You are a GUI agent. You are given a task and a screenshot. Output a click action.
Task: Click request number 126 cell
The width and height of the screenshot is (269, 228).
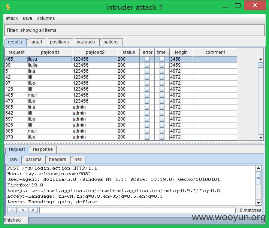click(x=16, y=89)
